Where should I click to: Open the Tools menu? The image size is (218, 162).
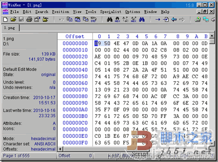pyautogui.click(x=91, y=12)
